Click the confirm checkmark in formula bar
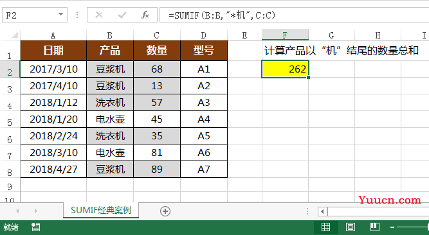429x235 pixels. [x=122, y=15]
